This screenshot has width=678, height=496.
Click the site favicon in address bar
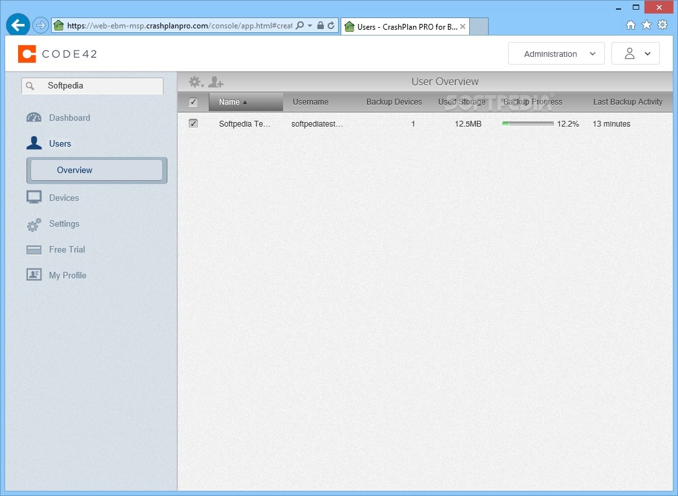[x=59, y=25]
